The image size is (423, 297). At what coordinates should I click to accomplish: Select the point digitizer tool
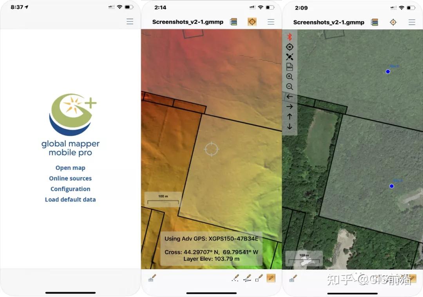pos(235,278)
